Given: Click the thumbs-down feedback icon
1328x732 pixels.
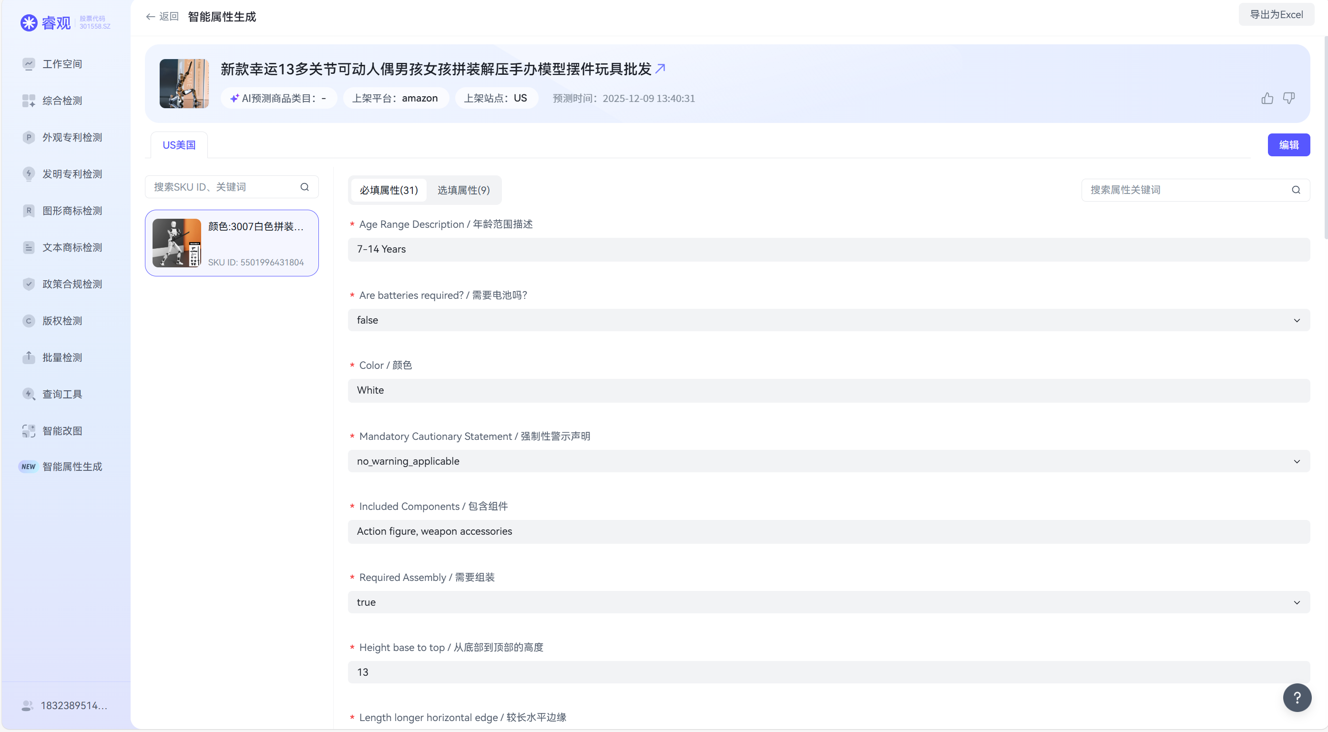Looking at the screenshot, I should point(1289,98).
